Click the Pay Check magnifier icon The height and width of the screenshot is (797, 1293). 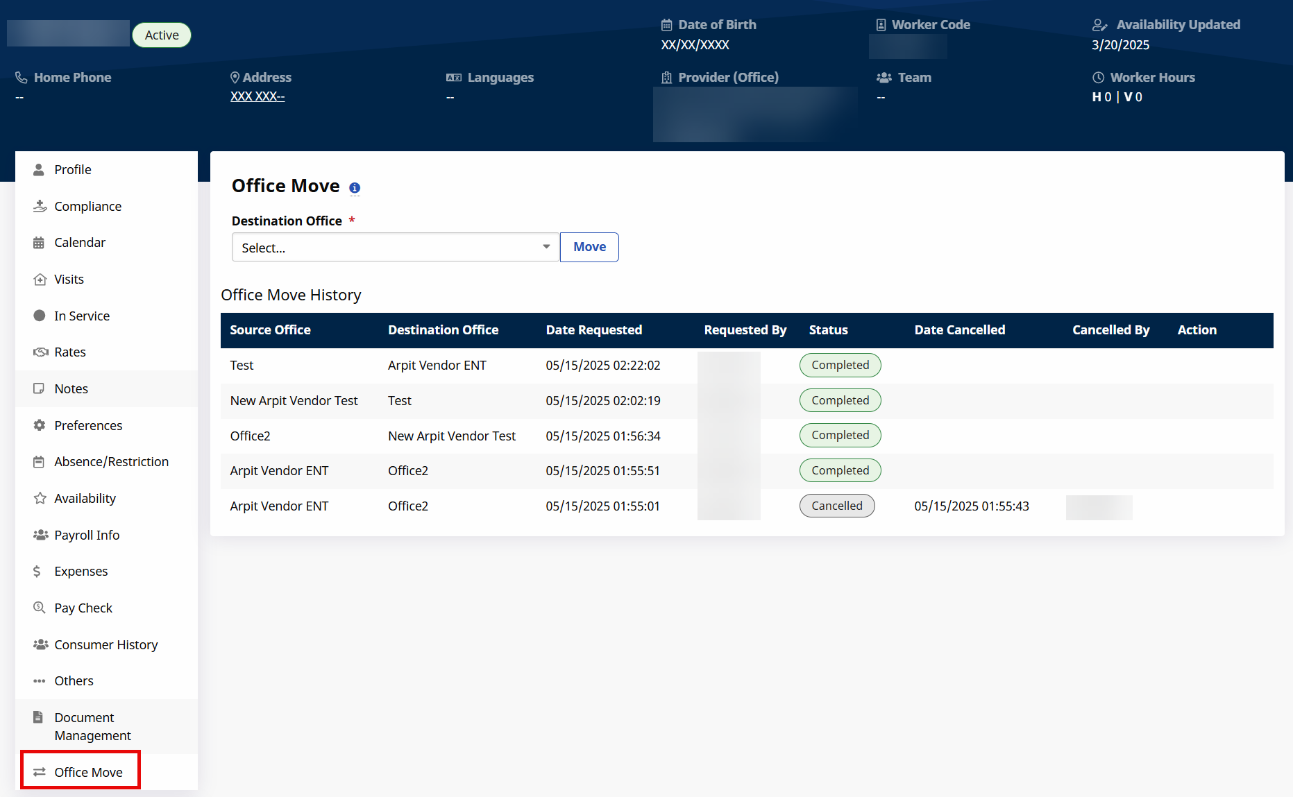click(40, 608)
